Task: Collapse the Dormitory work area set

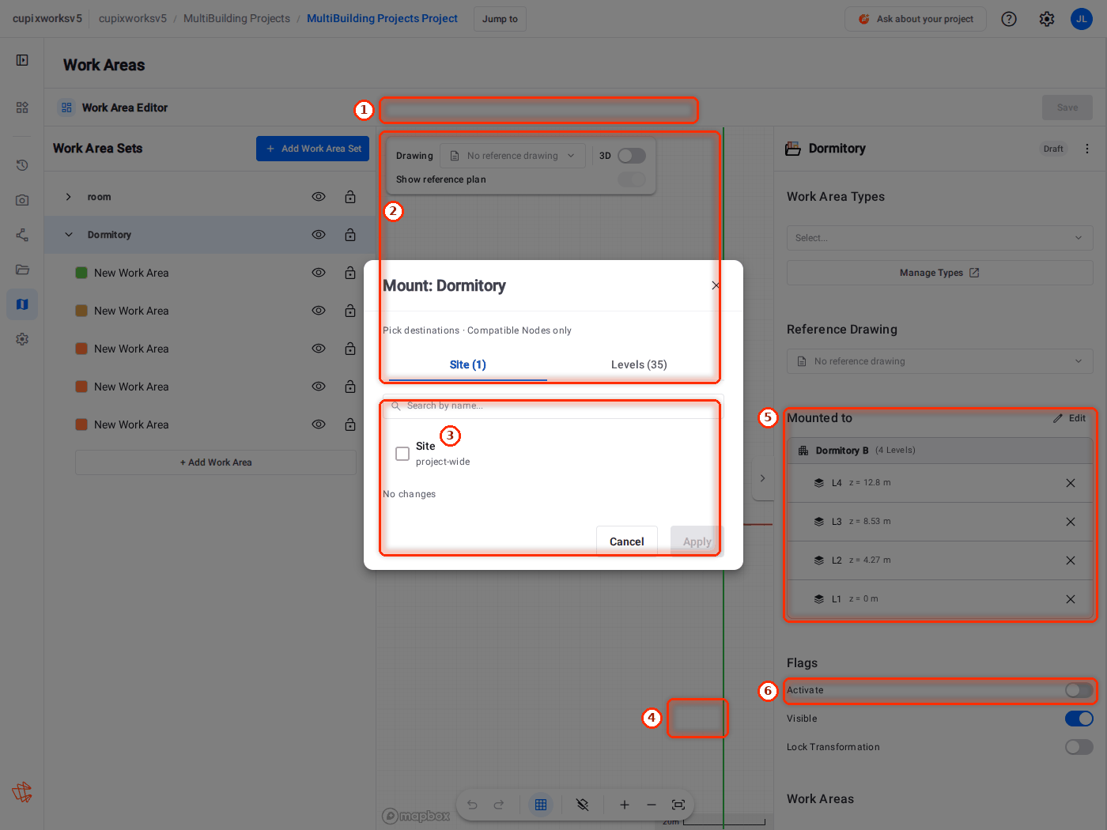Action: (69, 235)
